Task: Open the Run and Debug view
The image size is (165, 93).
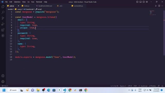Action: (x=3, y=24)
